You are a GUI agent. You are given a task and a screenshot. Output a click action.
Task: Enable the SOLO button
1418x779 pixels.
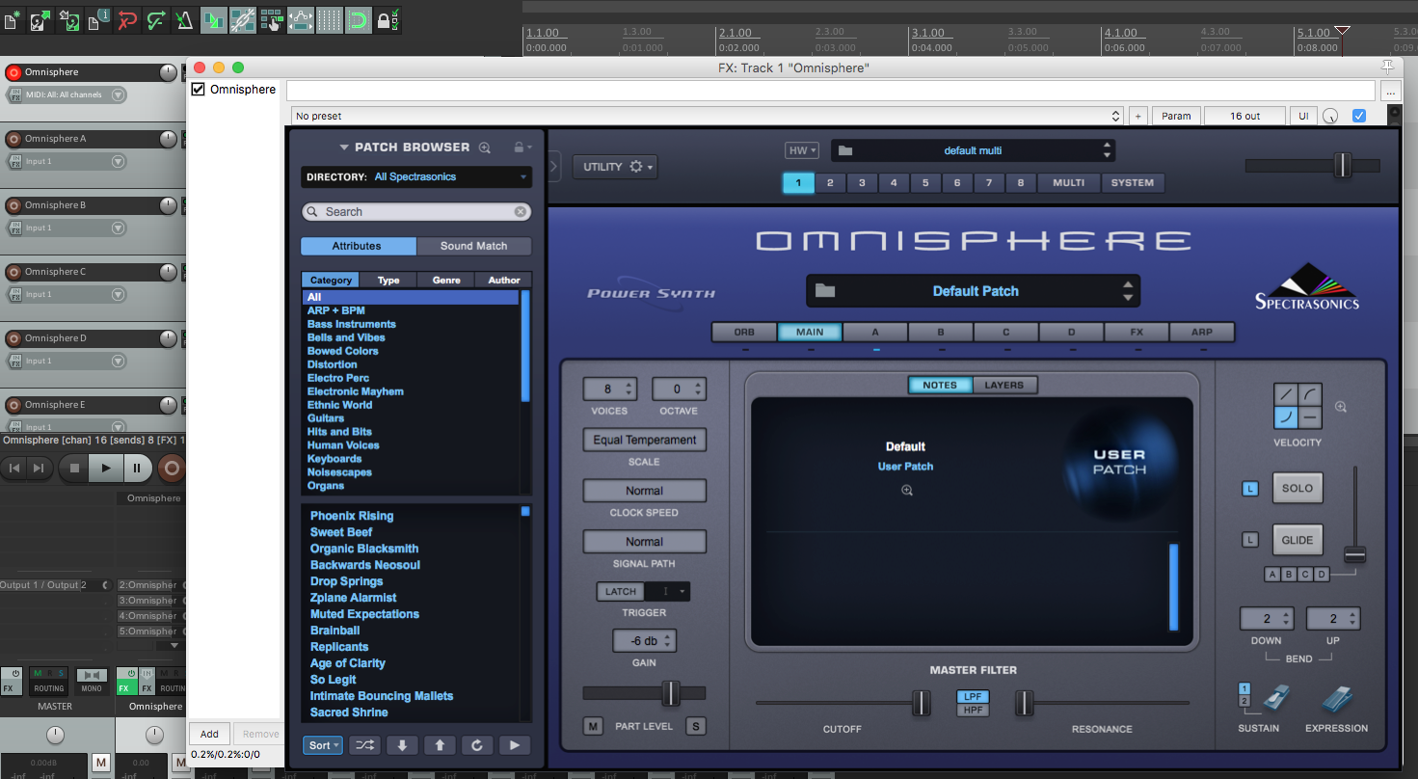[1298, 488]
